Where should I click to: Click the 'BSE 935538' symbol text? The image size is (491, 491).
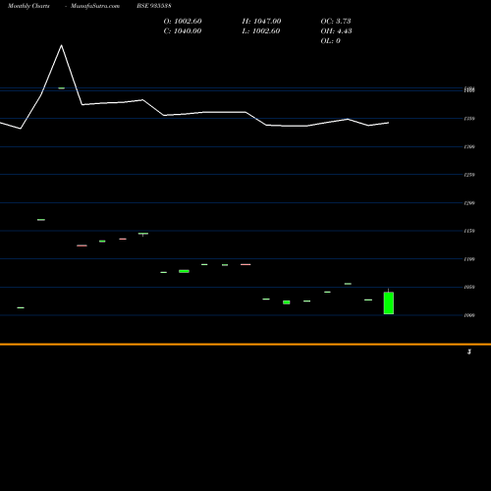pyautogui.click(x=154, y=6)
